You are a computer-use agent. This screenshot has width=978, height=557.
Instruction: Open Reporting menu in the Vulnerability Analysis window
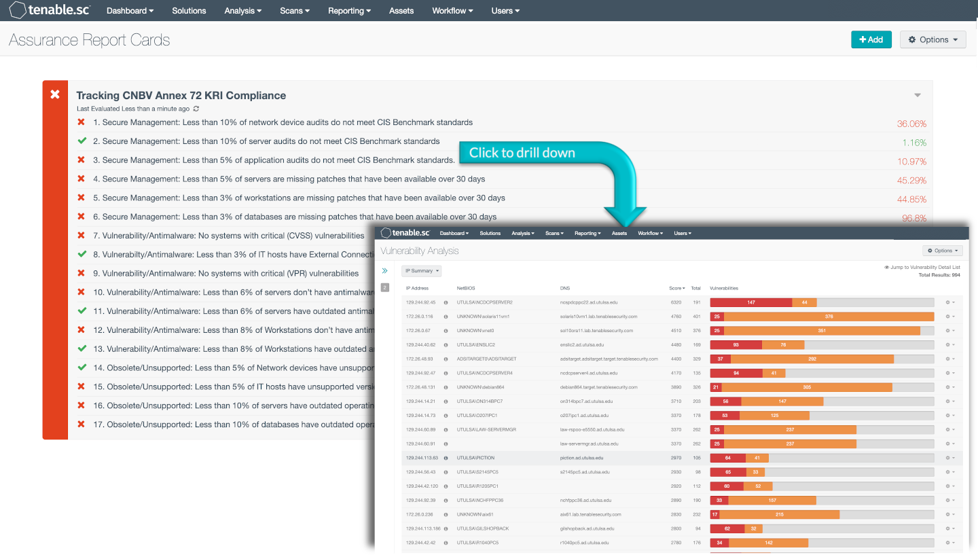[x=587, y=233]
